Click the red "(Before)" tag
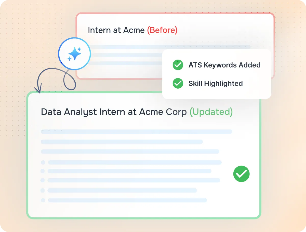Viewport: 306px width, 232px height. (x=162, y=30)
